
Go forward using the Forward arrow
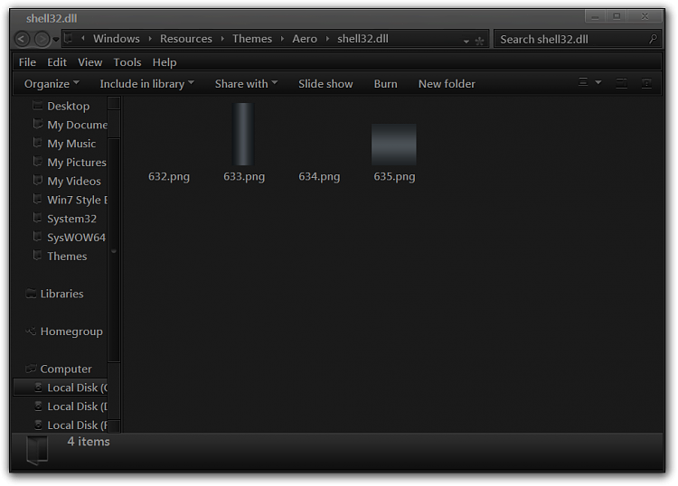point(42,40)
